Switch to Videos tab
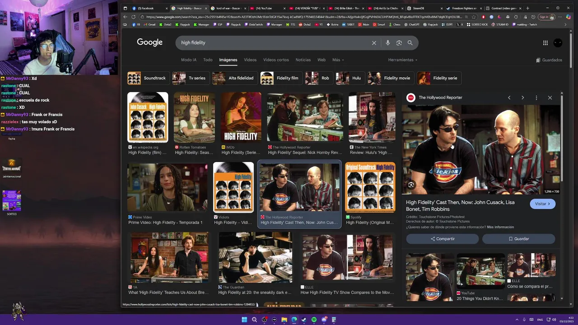This screenshot has height=325, width=578. [x=250, y=60]
